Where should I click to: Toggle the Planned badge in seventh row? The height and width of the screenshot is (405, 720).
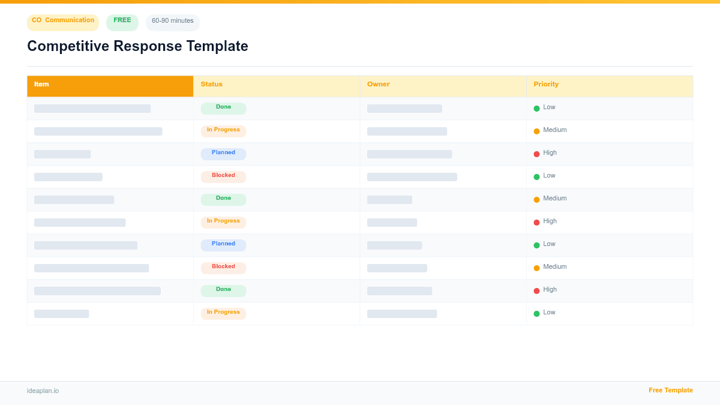pos(223,244)
